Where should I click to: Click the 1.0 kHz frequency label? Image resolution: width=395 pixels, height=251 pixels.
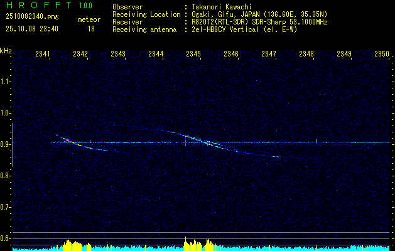point(6,113)
